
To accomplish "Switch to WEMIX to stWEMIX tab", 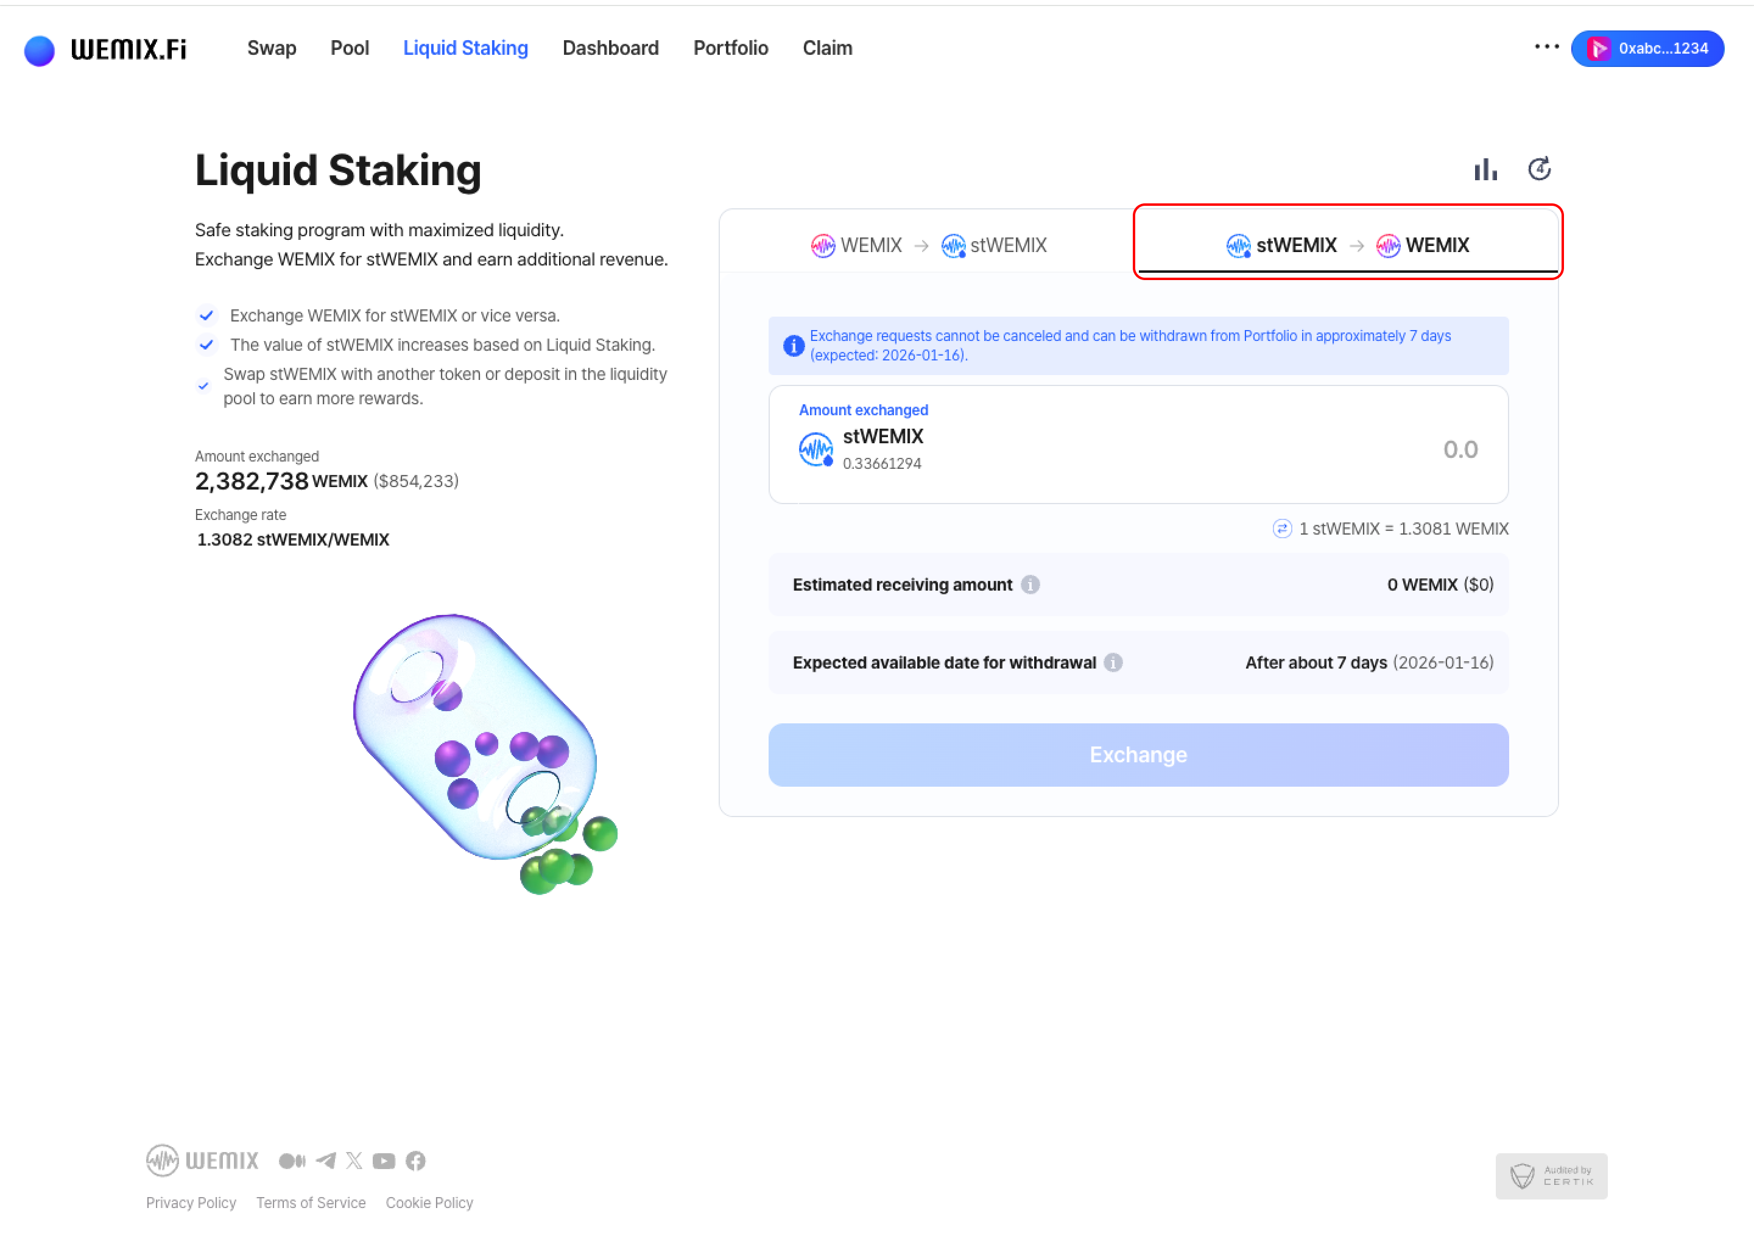I will point(928,245).
